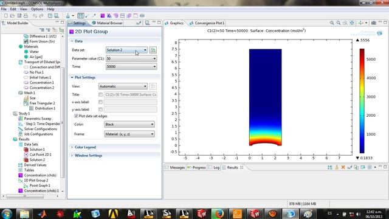Click the 978 MB | 1164 MB memory indicator
This screenshot has width=389, height=219.
[303, 204]
